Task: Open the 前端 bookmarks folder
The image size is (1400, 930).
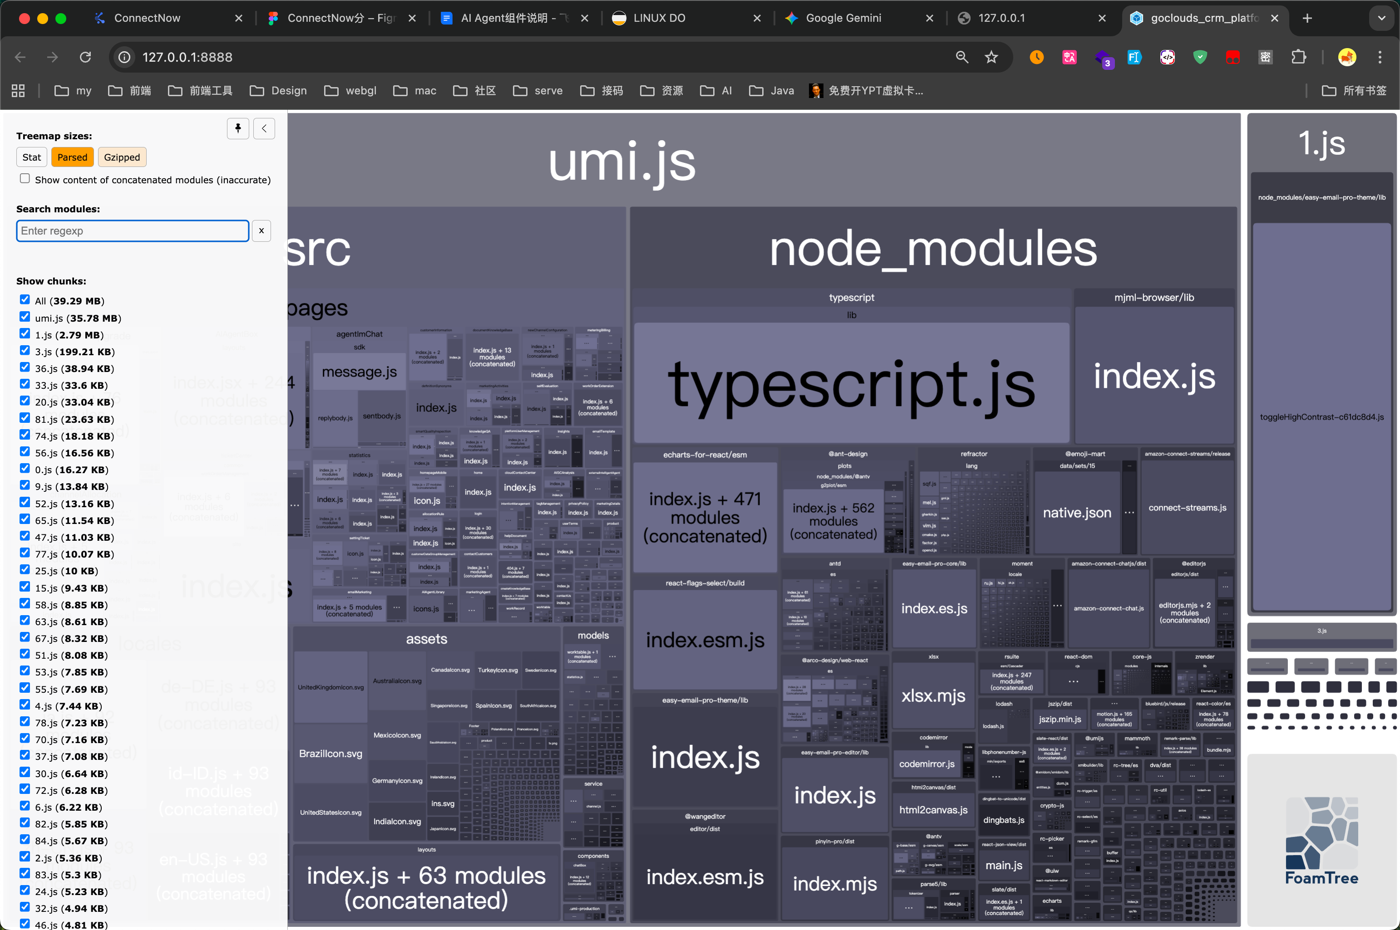Action: coord(129,91)
